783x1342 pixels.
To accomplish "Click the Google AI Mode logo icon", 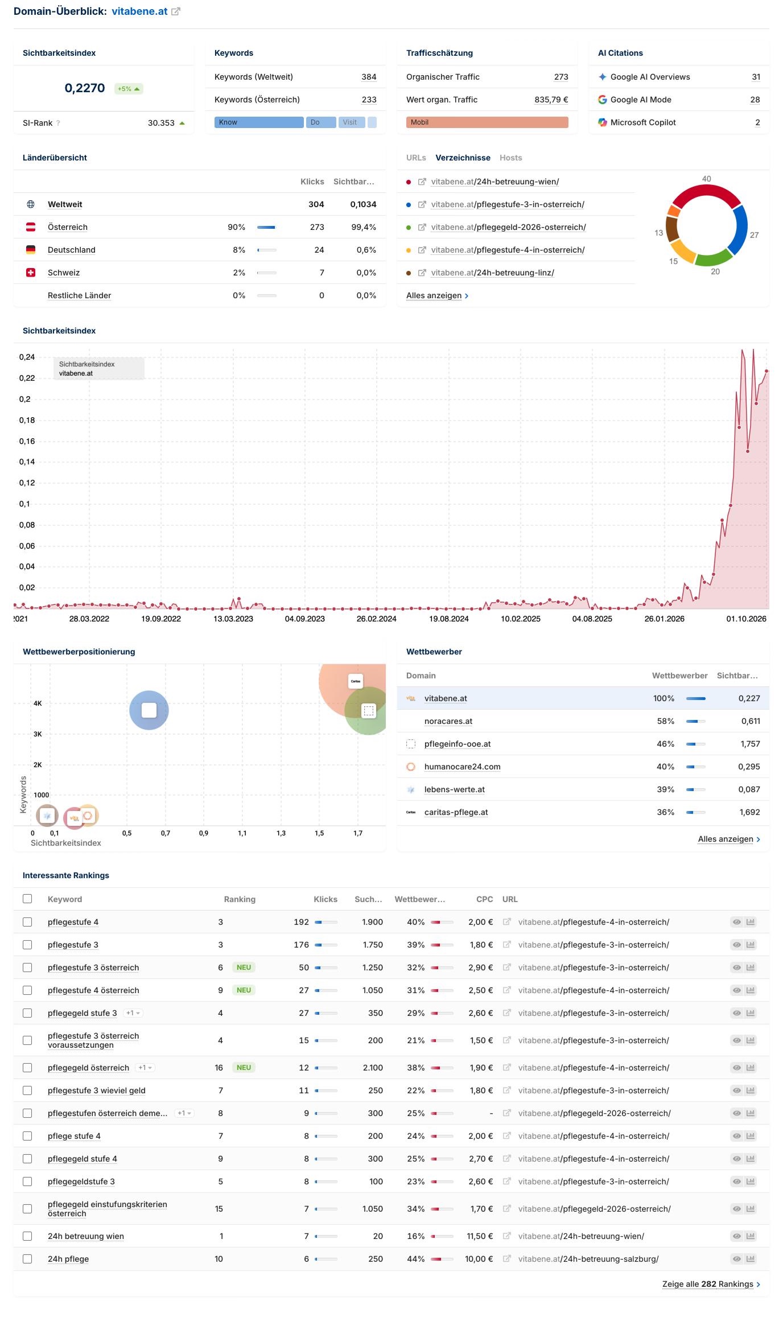I will pos(602,100).
